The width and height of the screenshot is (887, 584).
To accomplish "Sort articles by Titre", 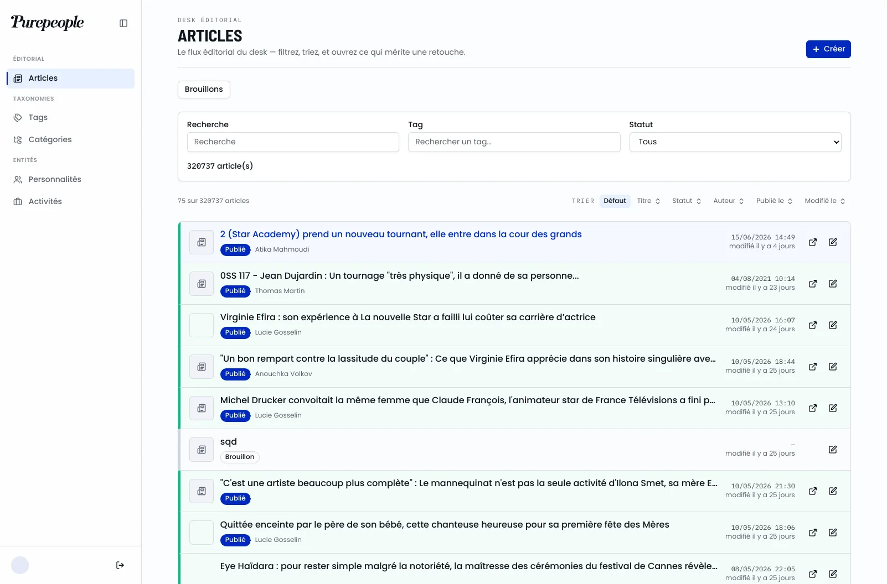I will click(648, 201).
